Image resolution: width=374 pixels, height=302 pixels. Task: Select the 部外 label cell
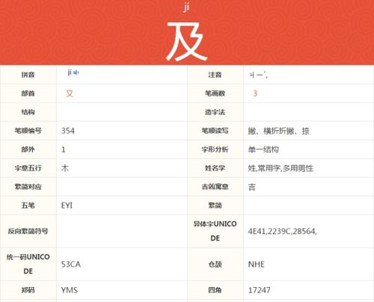pos(28,150)
